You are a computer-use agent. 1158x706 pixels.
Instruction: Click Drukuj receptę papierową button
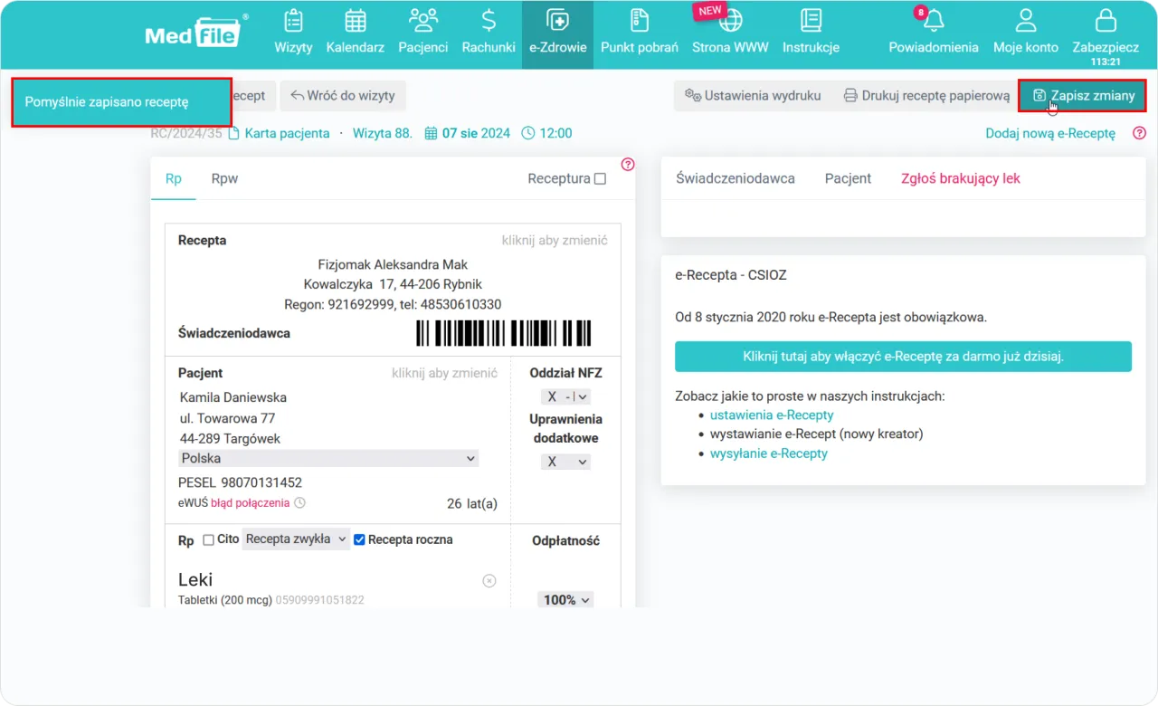point(926,96)
